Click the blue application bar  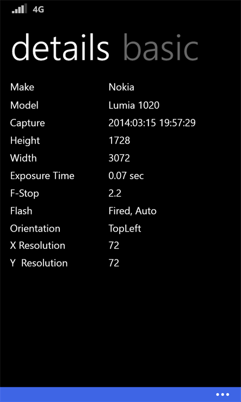120,394
